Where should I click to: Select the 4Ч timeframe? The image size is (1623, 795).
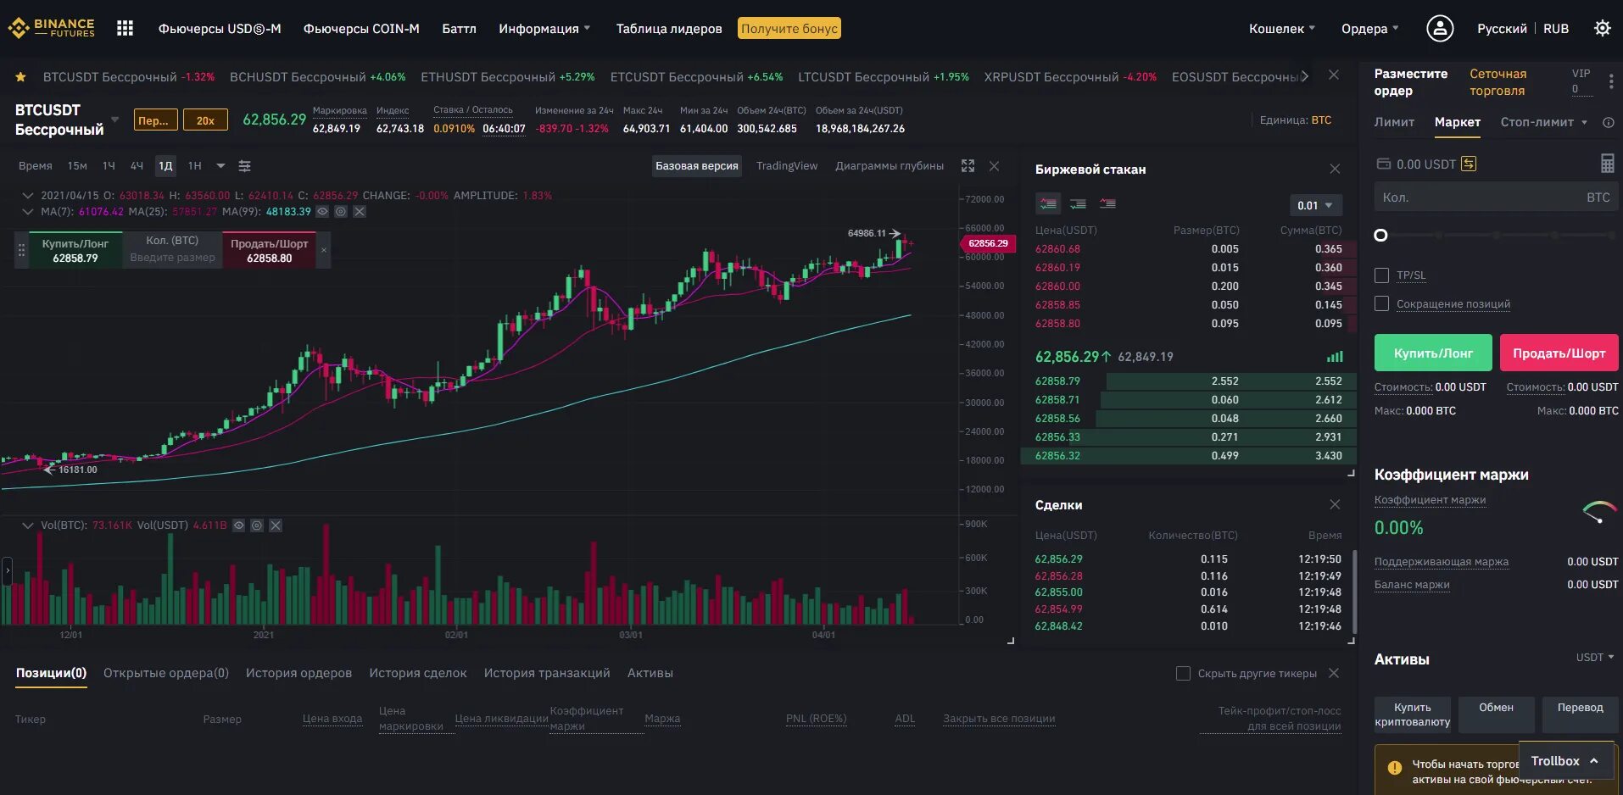137,166
